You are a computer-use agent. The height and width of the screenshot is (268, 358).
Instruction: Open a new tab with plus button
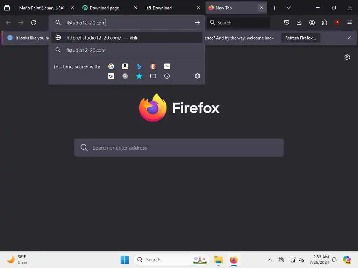click(x=275, y=8)
